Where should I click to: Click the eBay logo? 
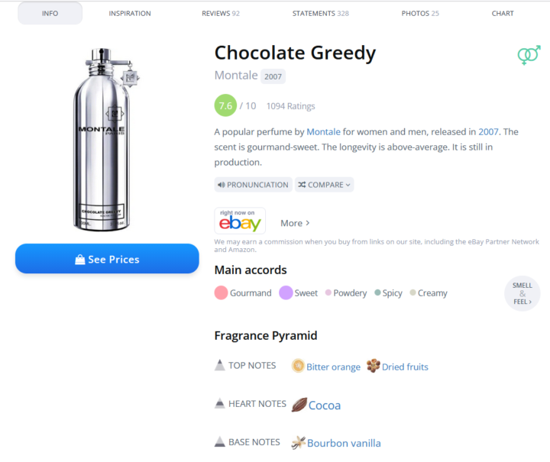coord(240,221)
